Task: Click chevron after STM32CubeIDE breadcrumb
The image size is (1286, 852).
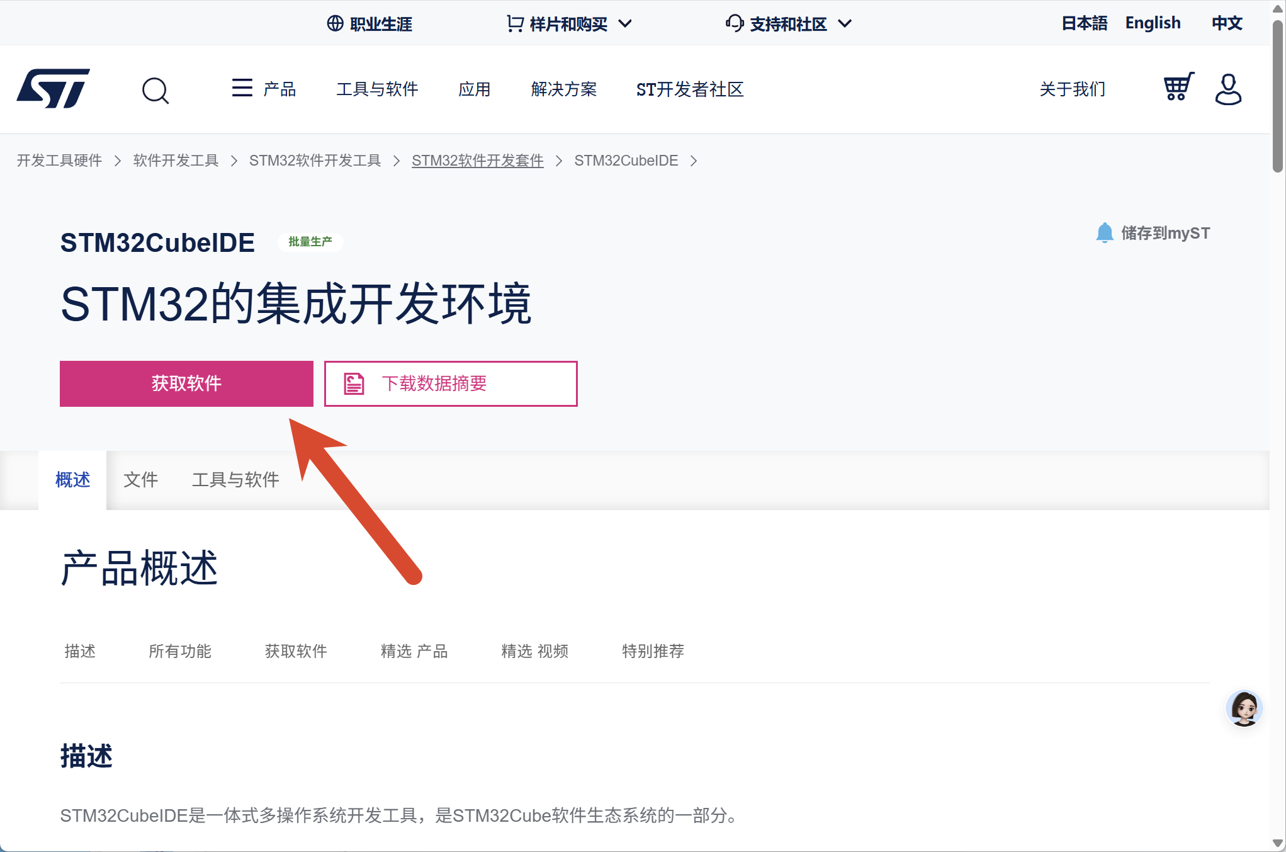Action: tap(694, 161)
